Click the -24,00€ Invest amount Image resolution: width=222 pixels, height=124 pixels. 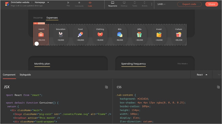coord(159,40)
